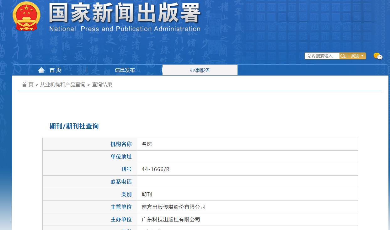Switch to the 首页 navigation tab
This screenshot has width=390, height=230.
click(55, 70)
